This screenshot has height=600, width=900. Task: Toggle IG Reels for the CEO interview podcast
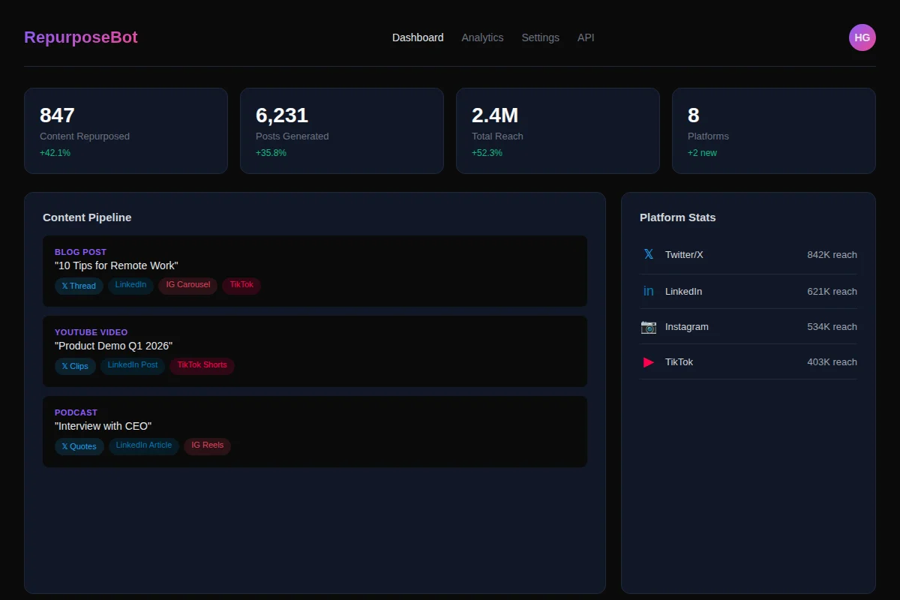pos(207,445)
